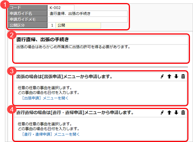Click the guide title 直行直帰、出張の手続き heading
This screenshot has height=142, width=193.
[43, 39]
